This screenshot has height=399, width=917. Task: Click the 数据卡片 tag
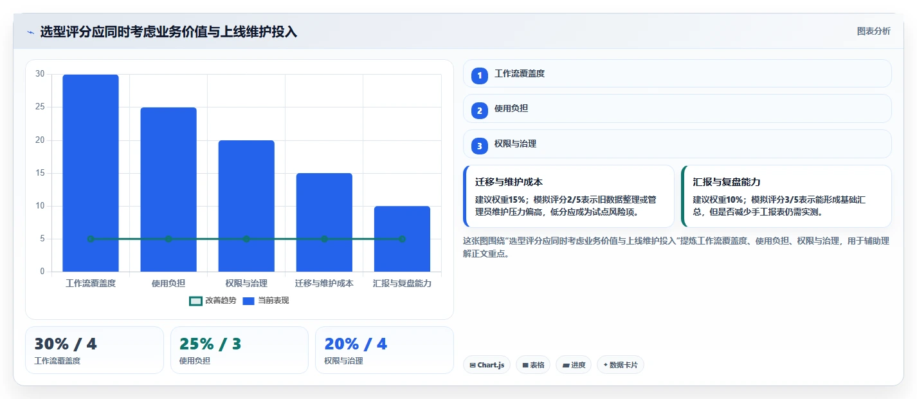point(621,365)
